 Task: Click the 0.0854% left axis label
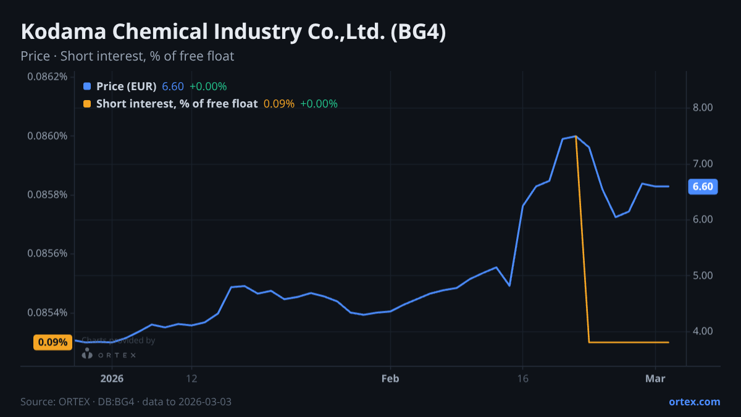point(48,313)
